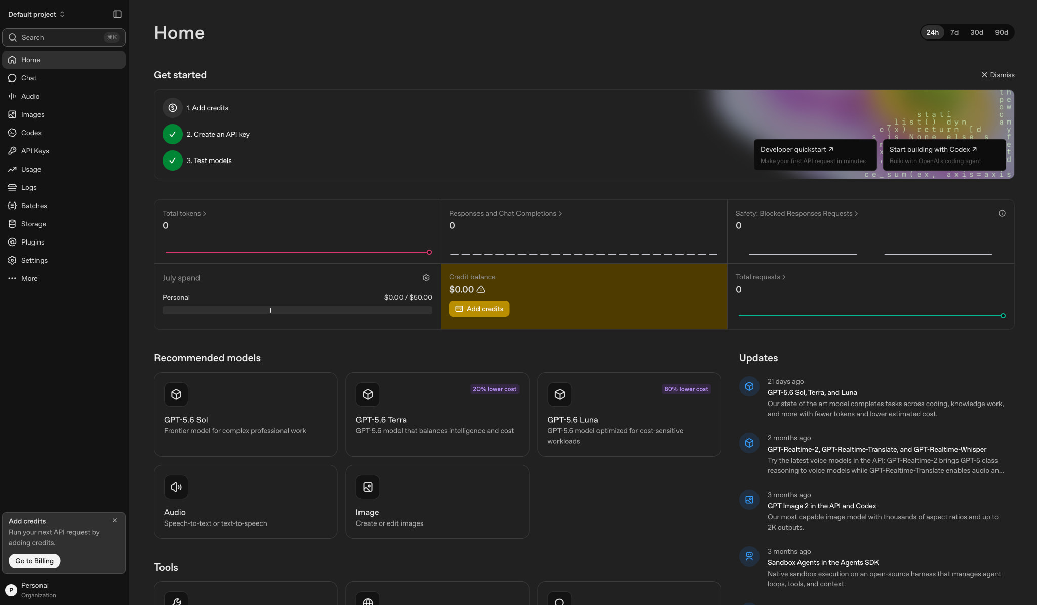1037x605 pixels.
Task: Click the Sandbox Agents update icon
Action: [749, 556]
